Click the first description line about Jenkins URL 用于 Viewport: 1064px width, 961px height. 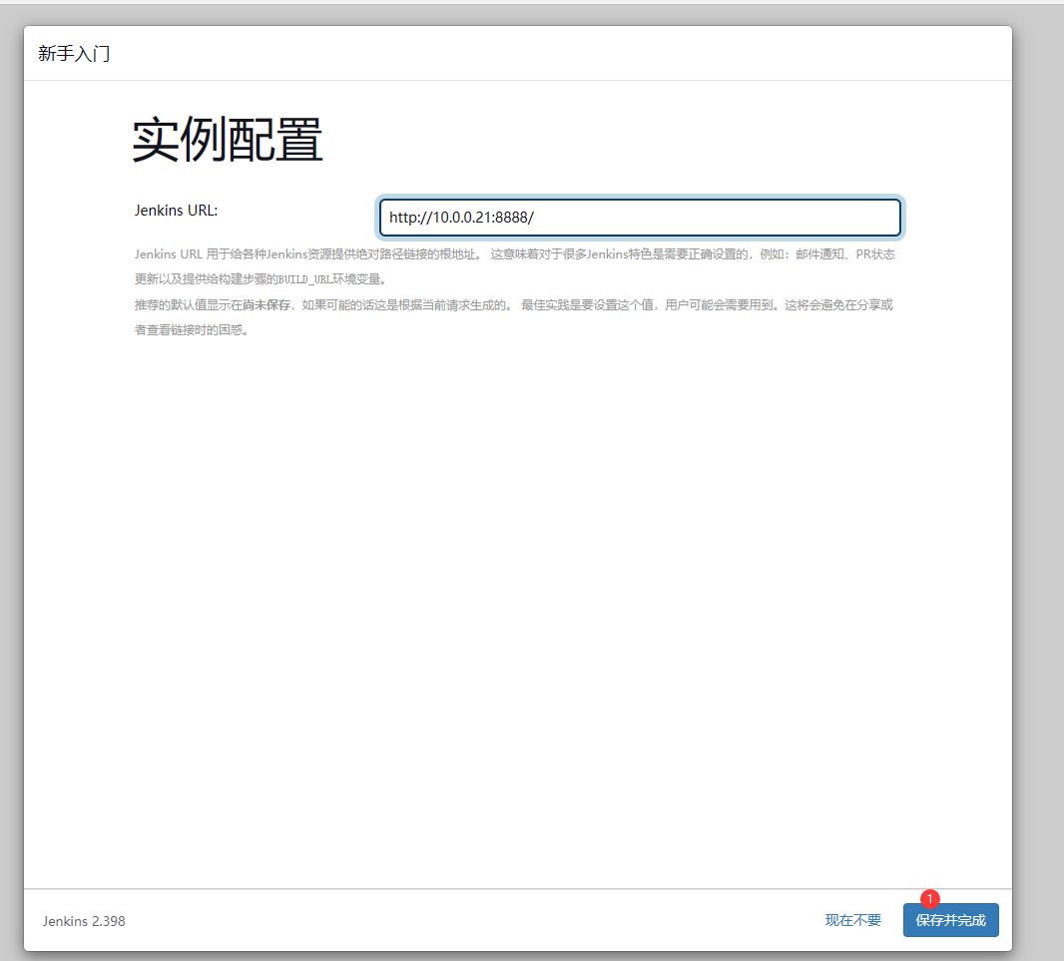pos(514,253)
